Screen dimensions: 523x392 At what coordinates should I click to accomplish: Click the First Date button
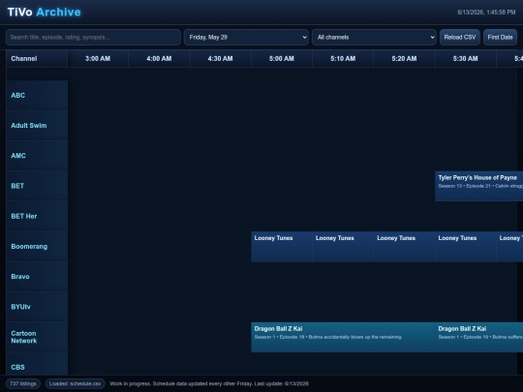(x=500, y=37)
